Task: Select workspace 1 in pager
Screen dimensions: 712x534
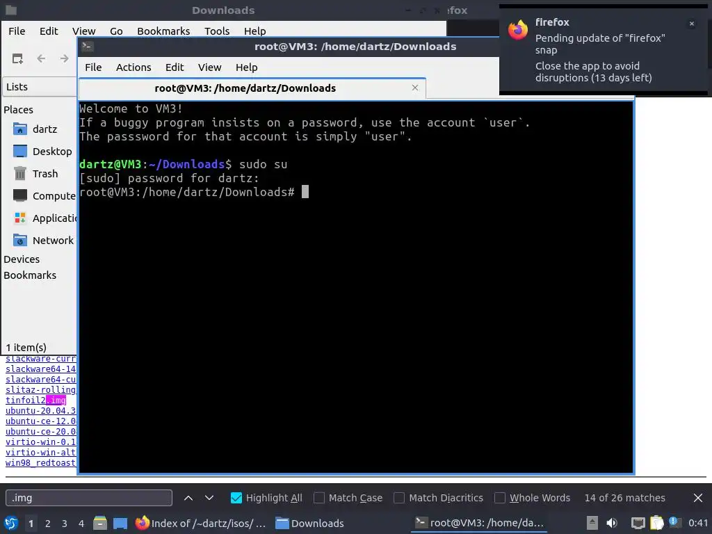Action: point(31,524)
